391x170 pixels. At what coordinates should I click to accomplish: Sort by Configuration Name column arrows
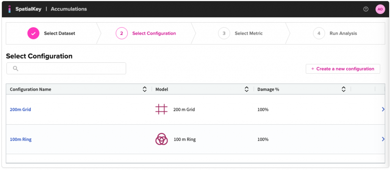point(144,89)
